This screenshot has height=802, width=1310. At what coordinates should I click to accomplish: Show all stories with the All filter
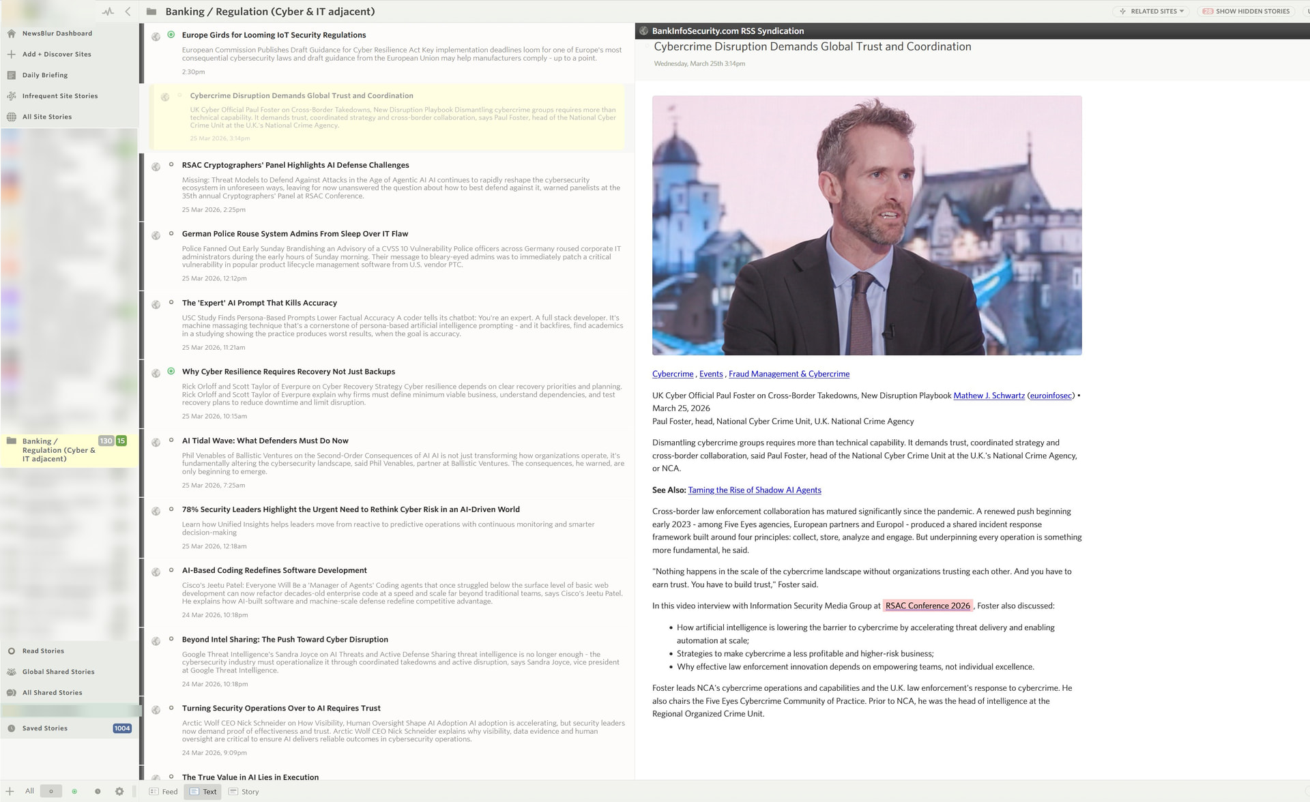29,791
